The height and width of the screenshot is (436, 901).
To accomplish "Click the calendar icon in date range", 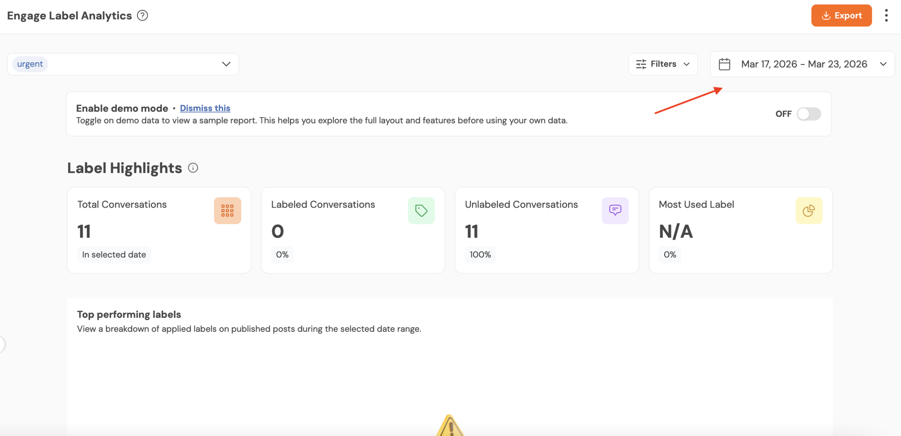I will click(724, 64).
